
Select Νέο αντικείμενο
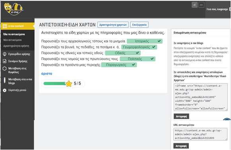(12, 40)
